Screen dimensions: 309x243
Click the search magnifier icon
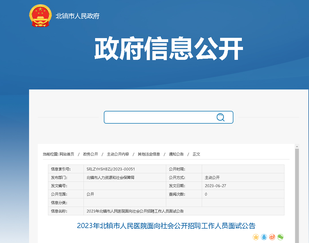[x=220, y=117]
